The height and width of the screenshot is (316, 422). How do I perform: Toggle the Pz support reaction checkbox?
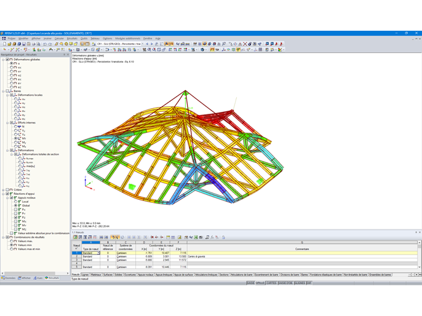pos(15,217)
